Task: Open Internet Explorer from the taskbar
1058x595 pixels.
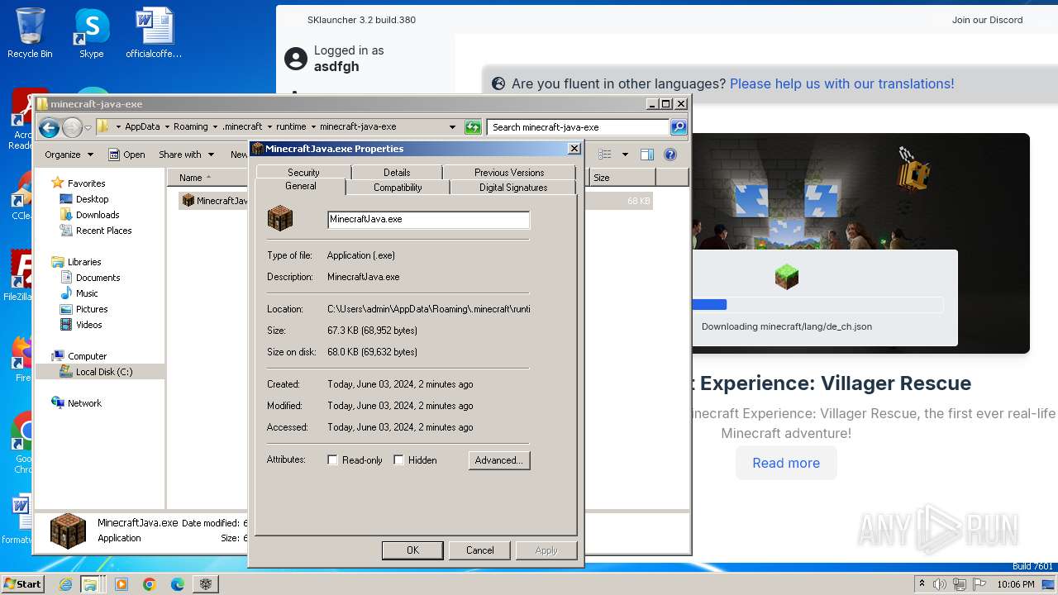Action: [x=66, y=584]
